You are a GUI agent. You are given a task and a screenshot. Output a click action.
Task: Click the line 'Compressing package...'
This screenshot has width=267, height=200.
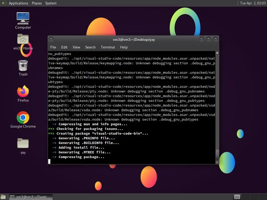[x=81, y=157]
